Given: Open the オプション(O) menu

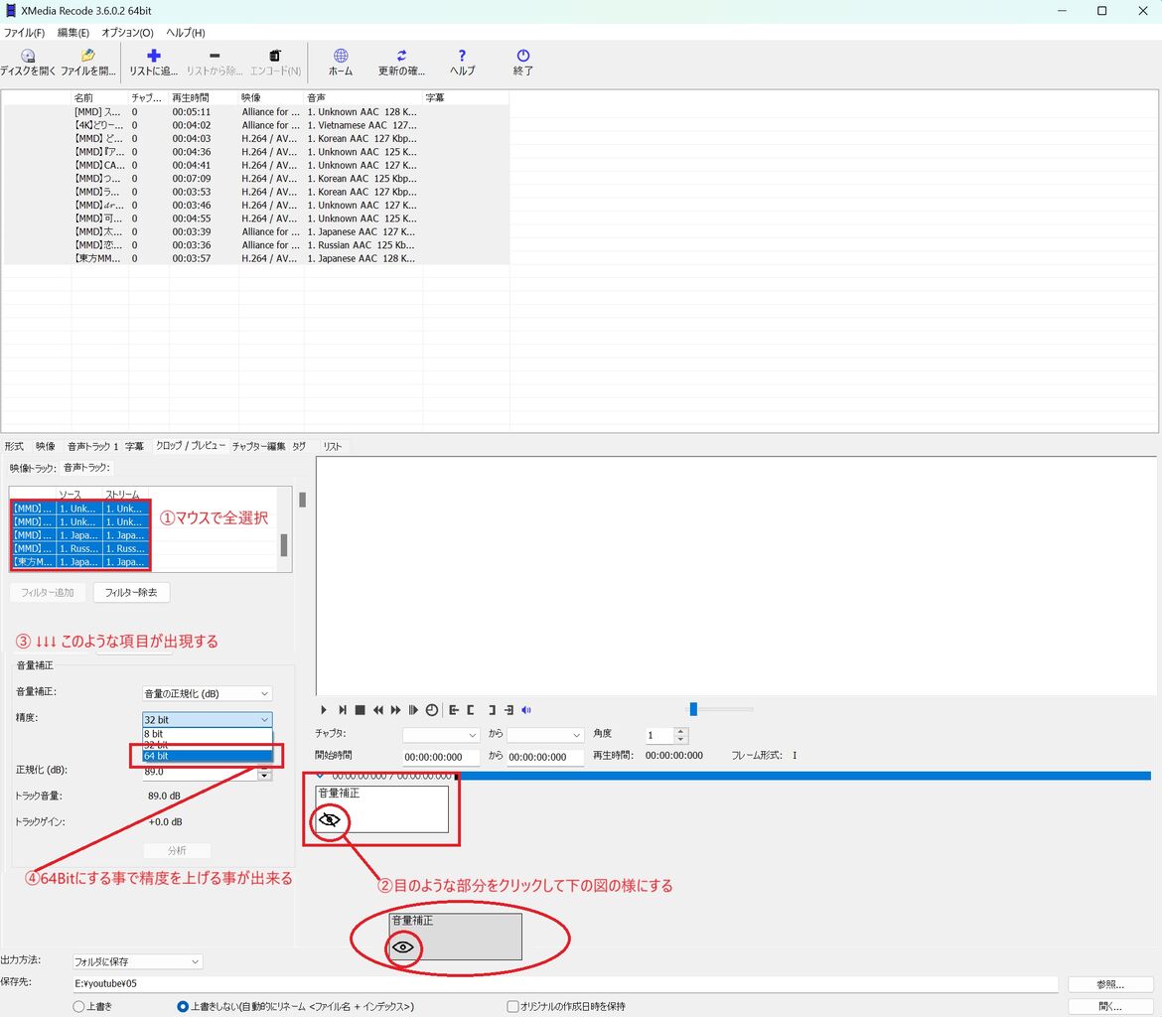Looking at the screenshot, I should tap(127, 33).
